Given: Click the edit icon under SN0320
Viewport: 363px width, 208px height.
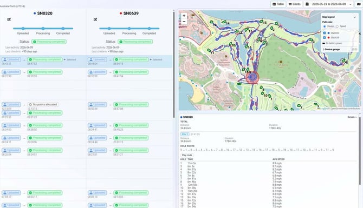Looking at the screenshot, I should pyautogui.click(x=9, y=19).
